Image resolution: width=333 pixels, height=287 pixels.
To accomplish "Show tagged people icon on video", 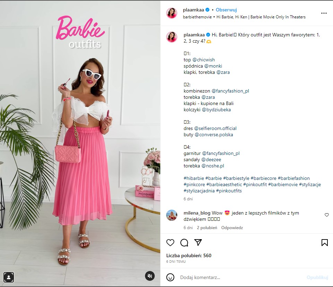I will [9, 277].
